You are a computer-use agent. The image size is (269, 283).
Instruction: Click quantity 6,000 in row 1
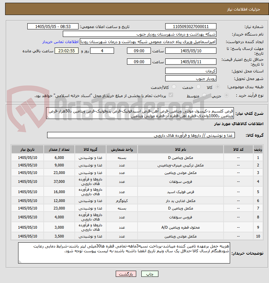click(x=59, y=158)
